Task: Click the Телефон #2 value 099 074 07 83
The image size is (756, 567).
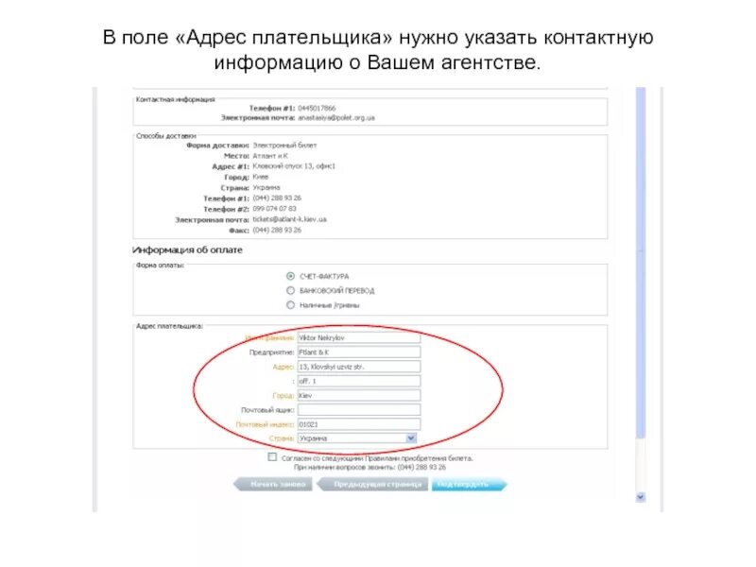Action: coord(274,209)
